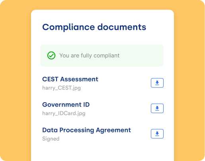Open the Data Processing Agreement title
The width and height of the screenshot is (205, 161).
tap(87, 130)
